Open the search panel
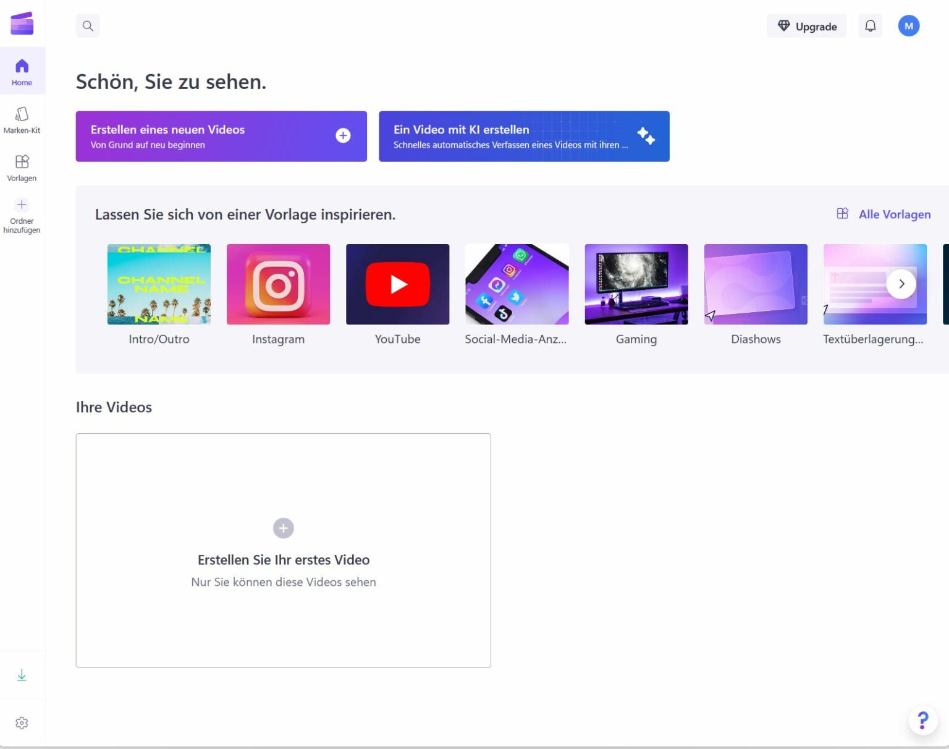The image size is (949, 749). (x=87, y=25)
